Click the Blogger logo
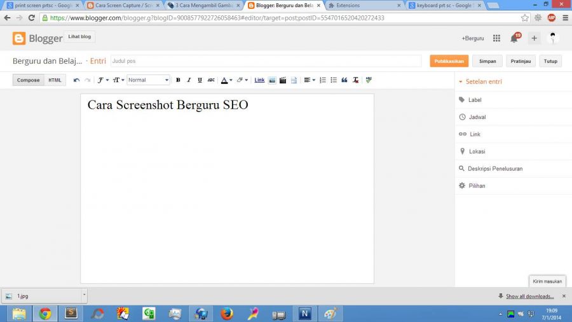Viewport: 572px width, 322px height. pos(37,38)
